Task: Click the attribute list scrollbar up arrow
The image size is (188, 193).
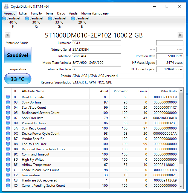Action: (181, 90)
